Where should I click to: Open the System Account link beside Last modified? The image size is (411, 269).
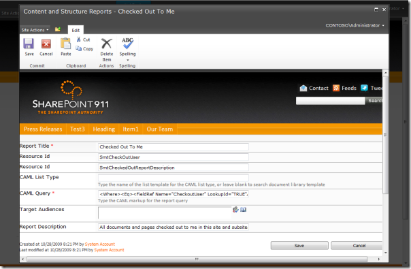coord(109,250)
